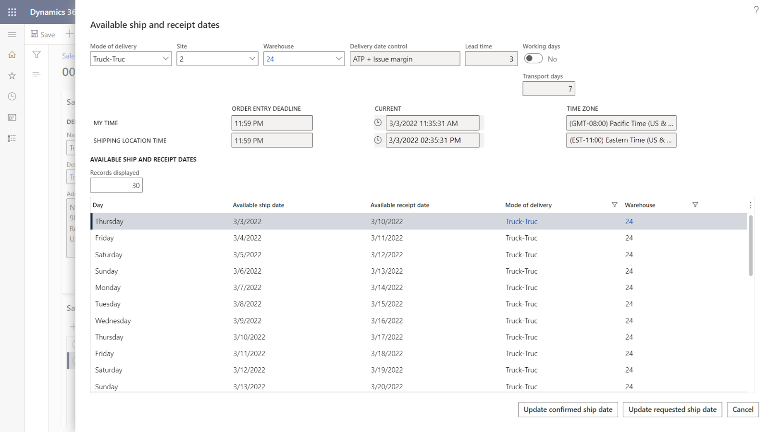
Task: Click the grid vertical scrollbar
Action: [750, 245]
